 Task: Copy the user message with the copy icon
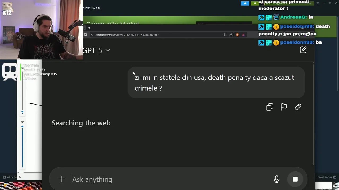click(x=269, y=107)
